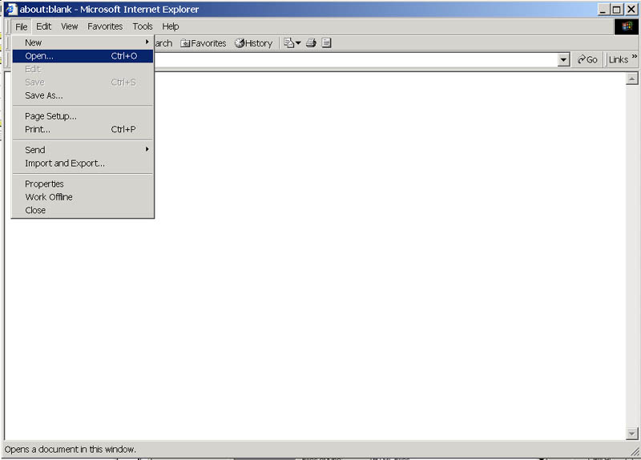The height and width of the screenshot is (460, 641).
Task: Choose Page Setup... in the File menu
Action: tap(83, 116)
